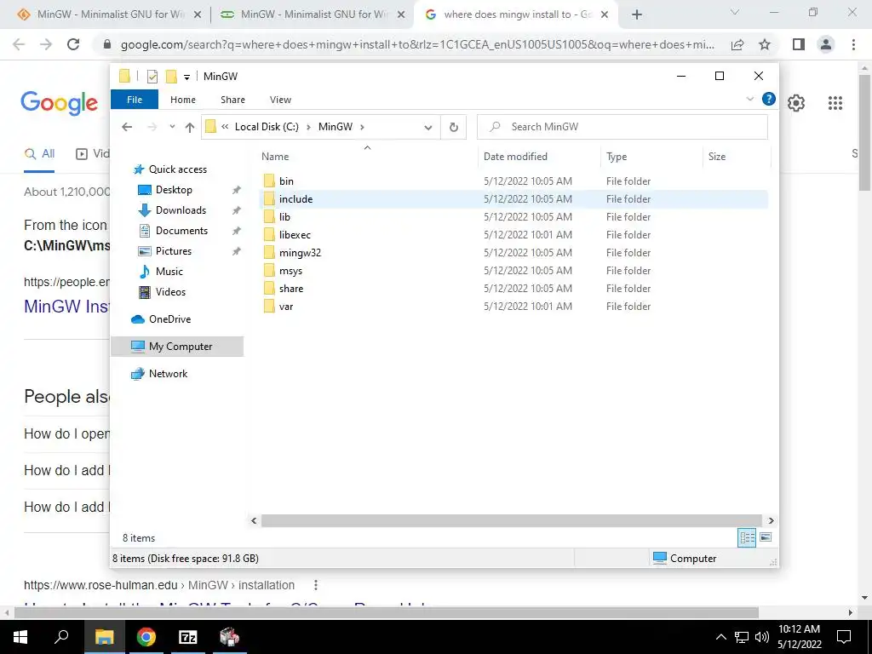Open address bar history dropdown
The image size is (872, 654).
click(x=428, y=128)
